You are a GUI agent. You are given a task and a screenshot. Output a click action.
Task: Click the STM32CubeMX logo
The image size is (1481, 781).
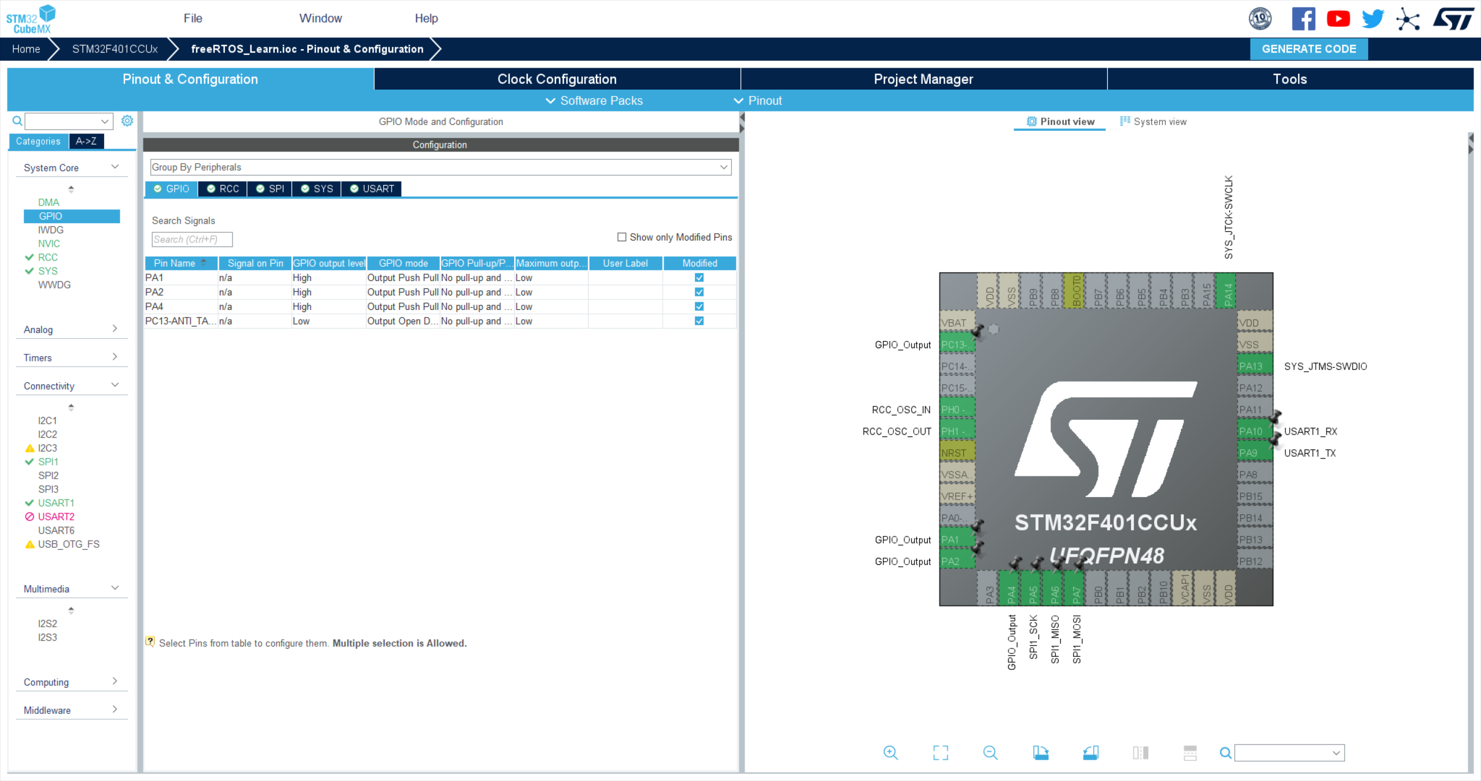pyautogui.click(x=31, y=19)
